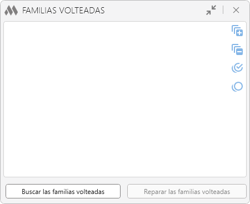The height and width of the screenshot is (204, 250).
Task: Click the app logo in the title bar
Action: 11,11
